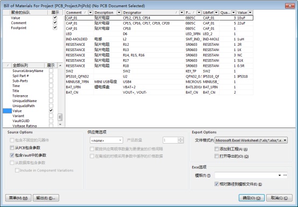
Task: Click the 菜单(M) button
Action: 18,198
